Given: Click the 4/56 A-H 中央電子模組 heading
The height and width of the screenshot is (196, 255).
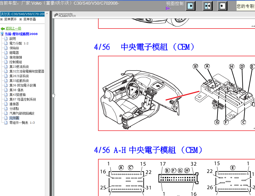Looking at the screenshot, I should 148,150.
